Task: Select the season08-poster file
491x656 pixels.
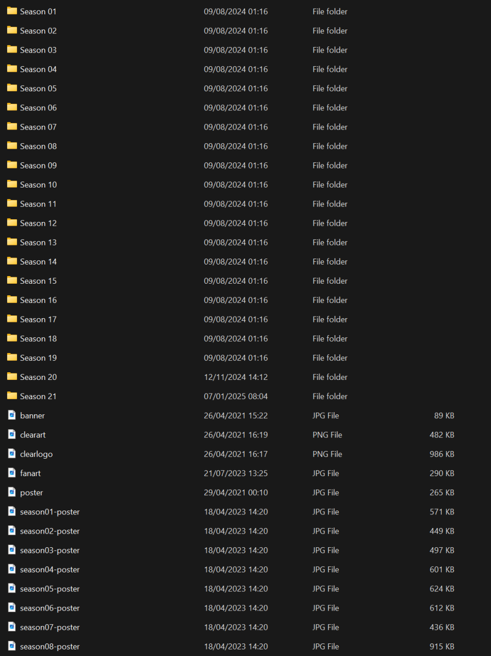Action: click(x=50, y=646)
